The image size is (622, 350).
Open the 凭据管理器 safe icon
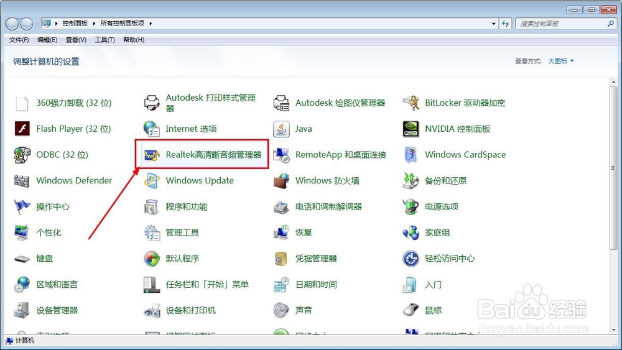(281, 259)
